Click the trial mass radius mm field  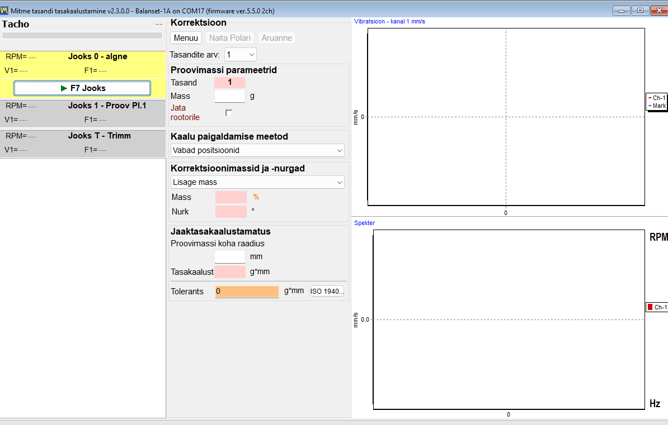coord(229,256)
